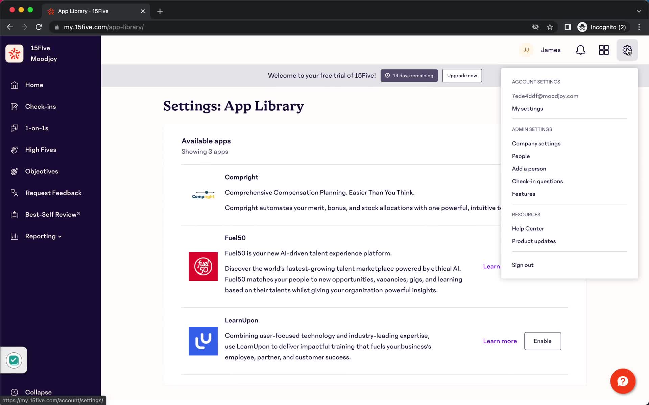Click the Request Feedback sidebar icon
The image size is (649, 405).
pos(14,193)
